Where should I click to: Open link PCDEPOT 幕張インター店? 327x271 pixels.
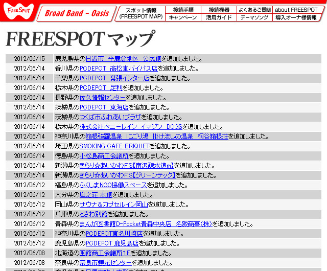[114, 78]
